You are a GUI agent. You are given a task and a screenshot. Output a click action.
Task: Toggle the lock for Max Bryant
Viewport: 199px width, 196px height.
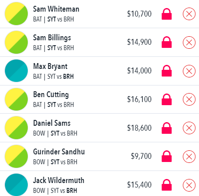[167, 71]
